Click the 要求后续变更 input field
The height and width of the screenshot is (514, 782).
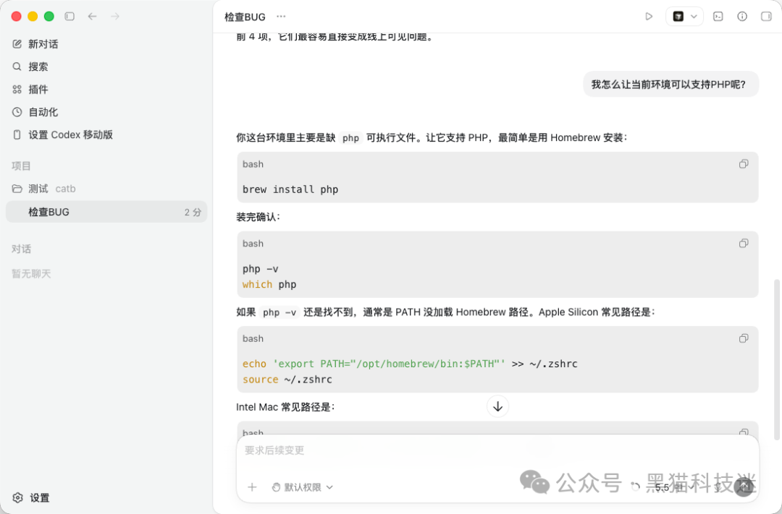(x=497, y=450)
